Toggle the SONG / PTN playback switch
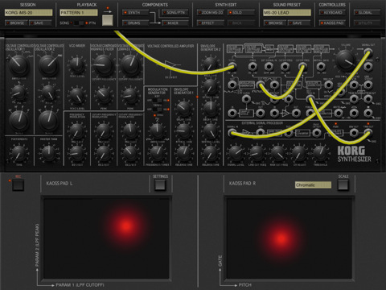 coord(79,23)
